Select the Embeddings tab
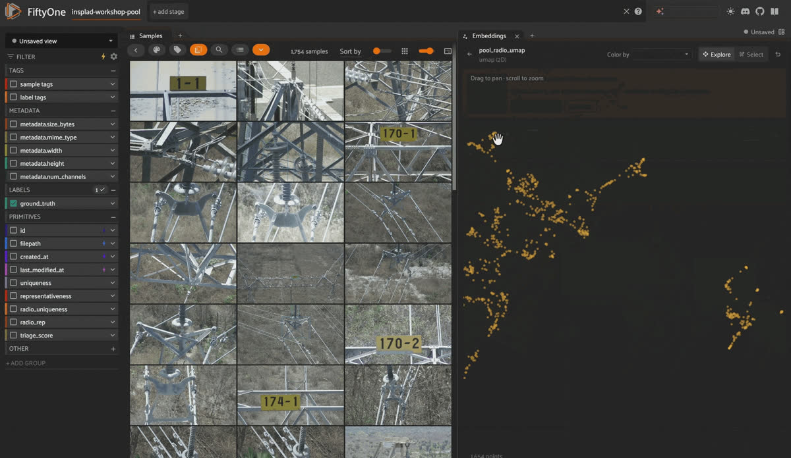The image size is (791, 458). pos(489,36)
